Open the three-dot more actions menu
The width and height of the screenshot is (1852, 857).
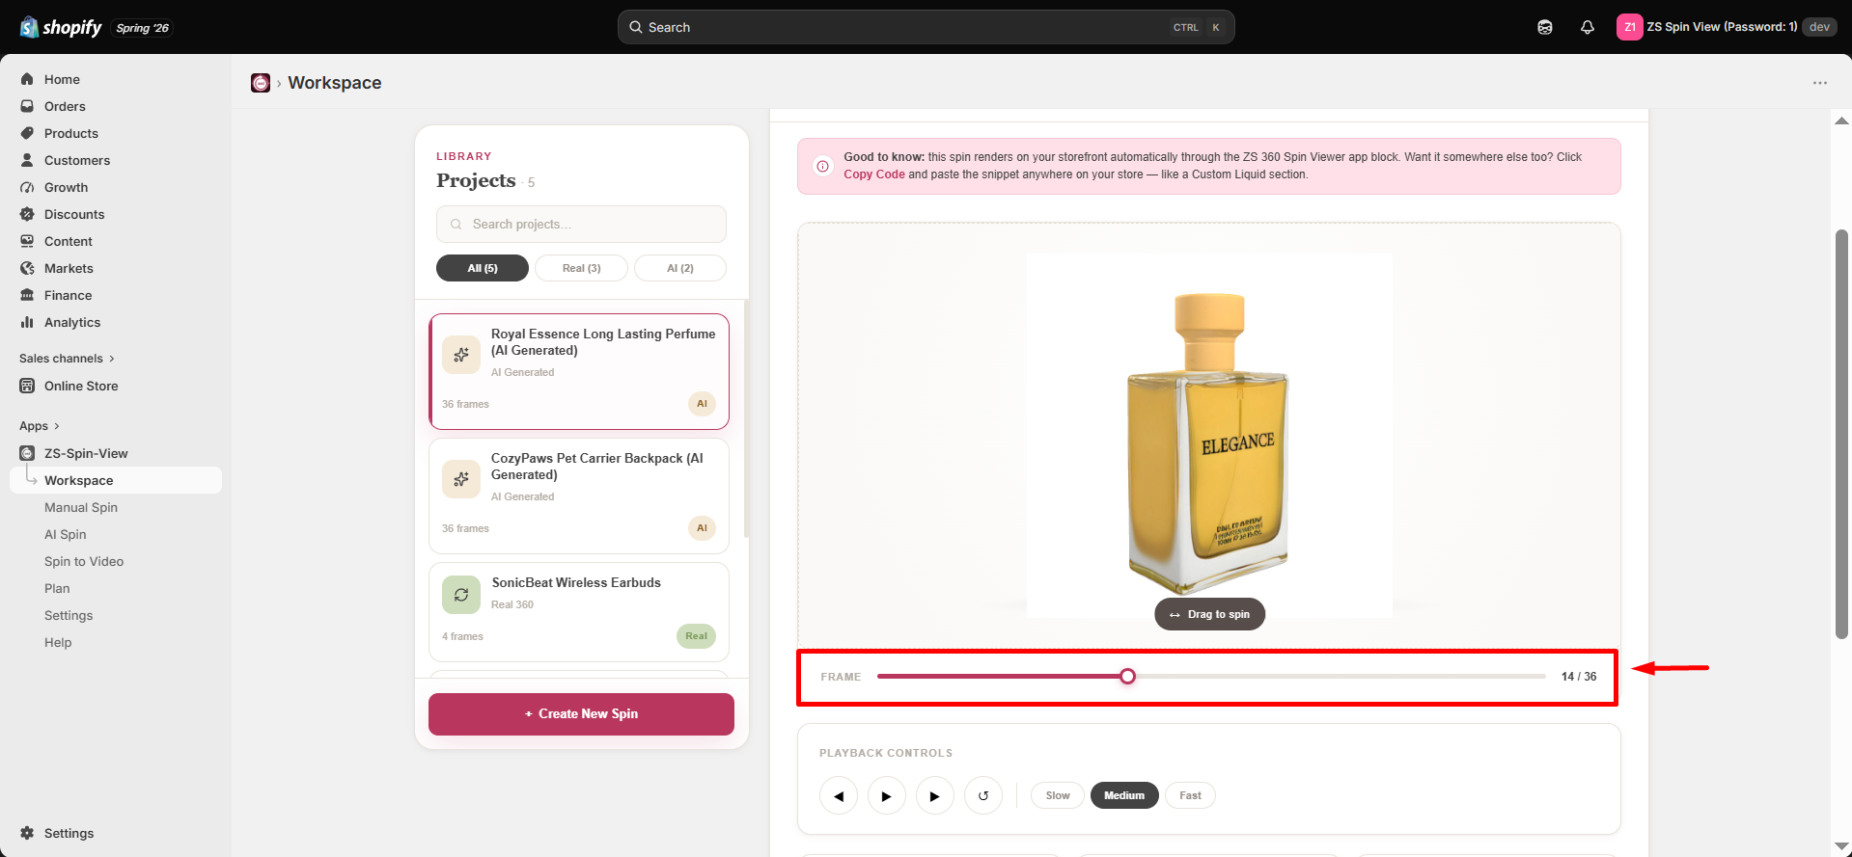click(1819, 83)
